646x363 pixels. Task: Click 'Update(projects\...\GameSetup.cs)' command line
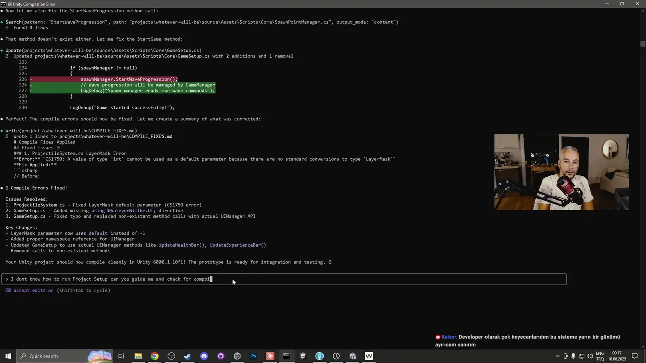(103, 51)
